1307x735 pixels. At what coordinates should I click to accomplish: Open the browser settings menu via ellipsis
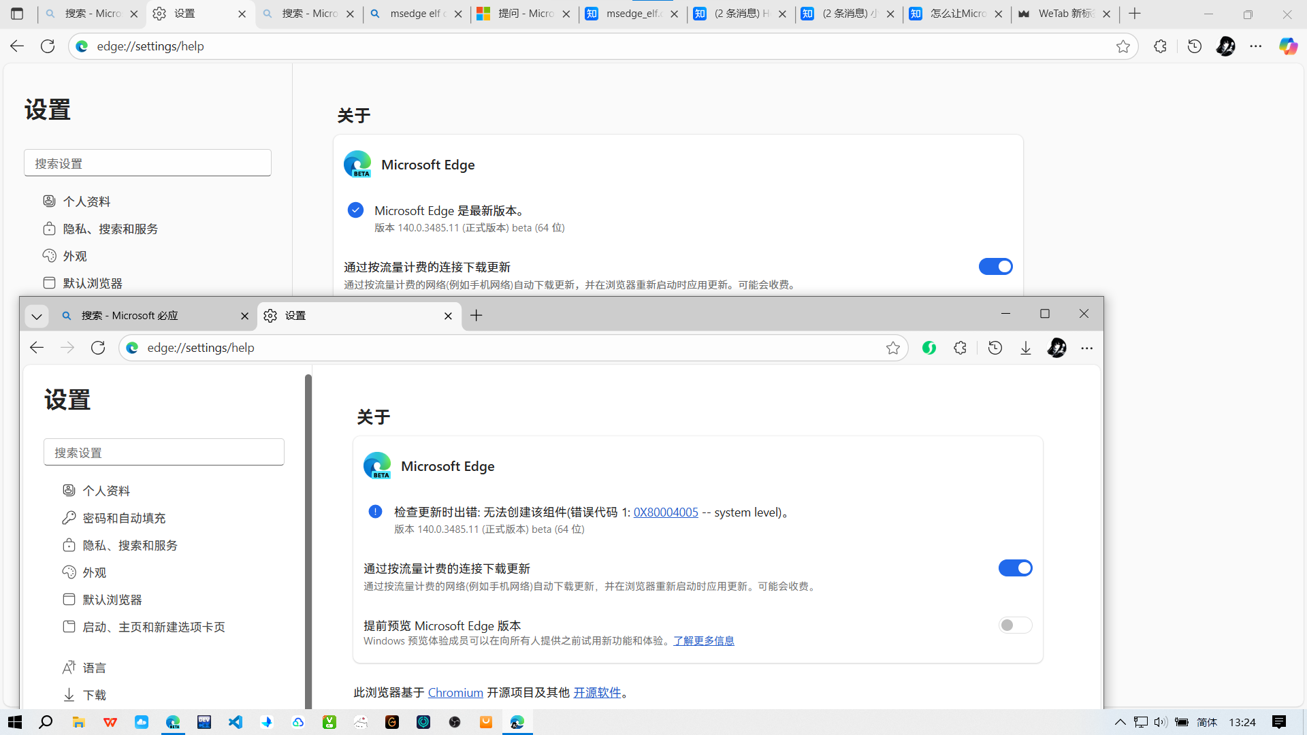(x=1086, y=348)
